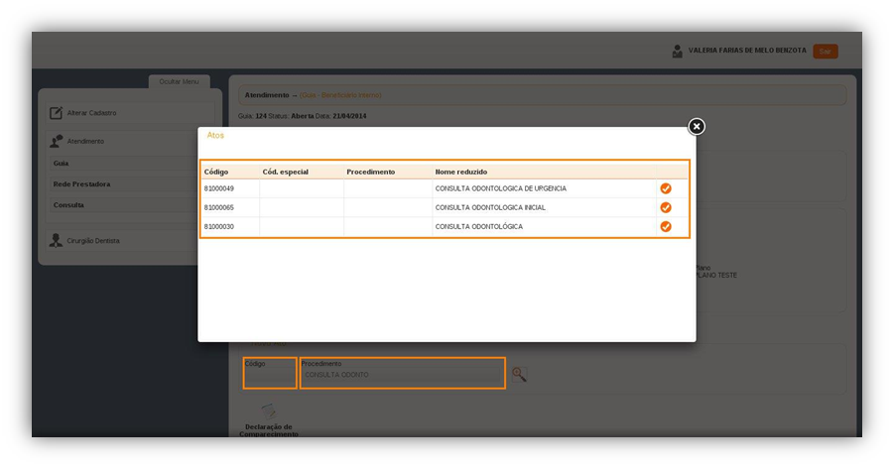Select the check icon for CONSULTA ODONTOLOGICA INICIAL
The image size is (894, 469).
(666, 207)
